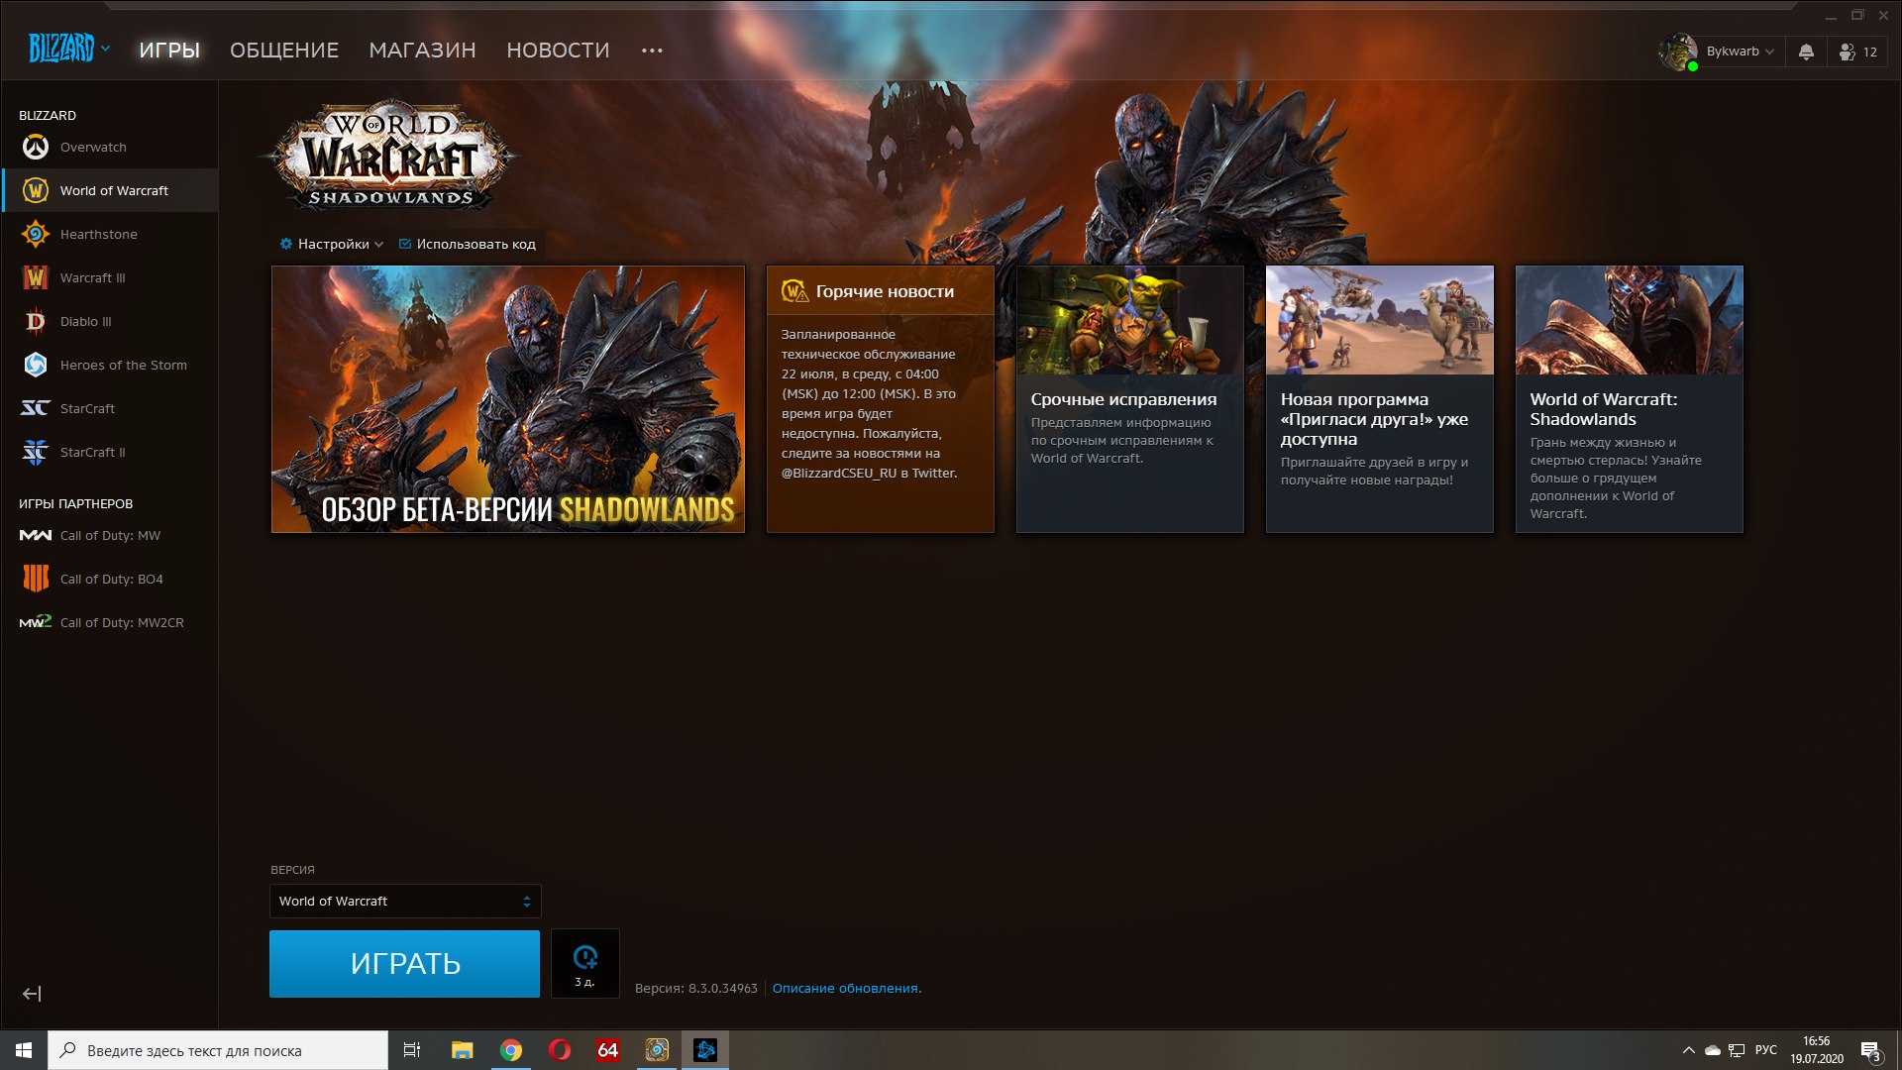Click the Windows taskbar search field
Screen dimensions: 1902x1070
pos(218,1050)
